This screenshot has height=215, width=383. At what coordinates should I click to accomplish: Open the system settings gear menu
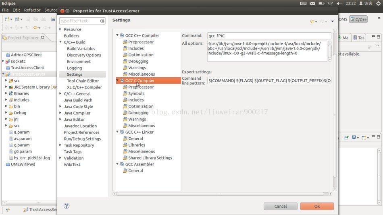378,3
